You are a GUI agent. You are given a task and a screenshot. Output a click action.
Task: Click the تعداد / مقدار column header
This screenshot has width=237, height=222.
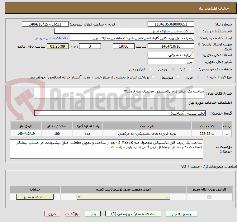(x=57, y=126)
